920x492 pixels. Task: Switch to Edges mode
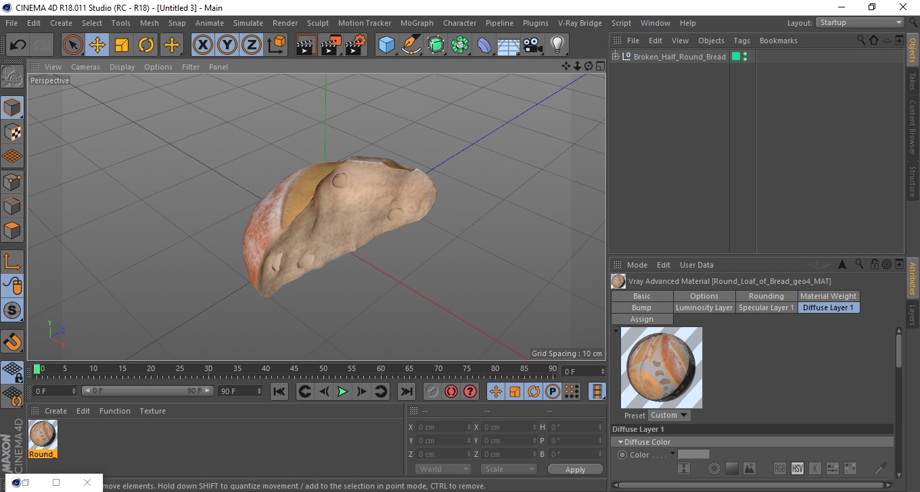coord(12,205)
